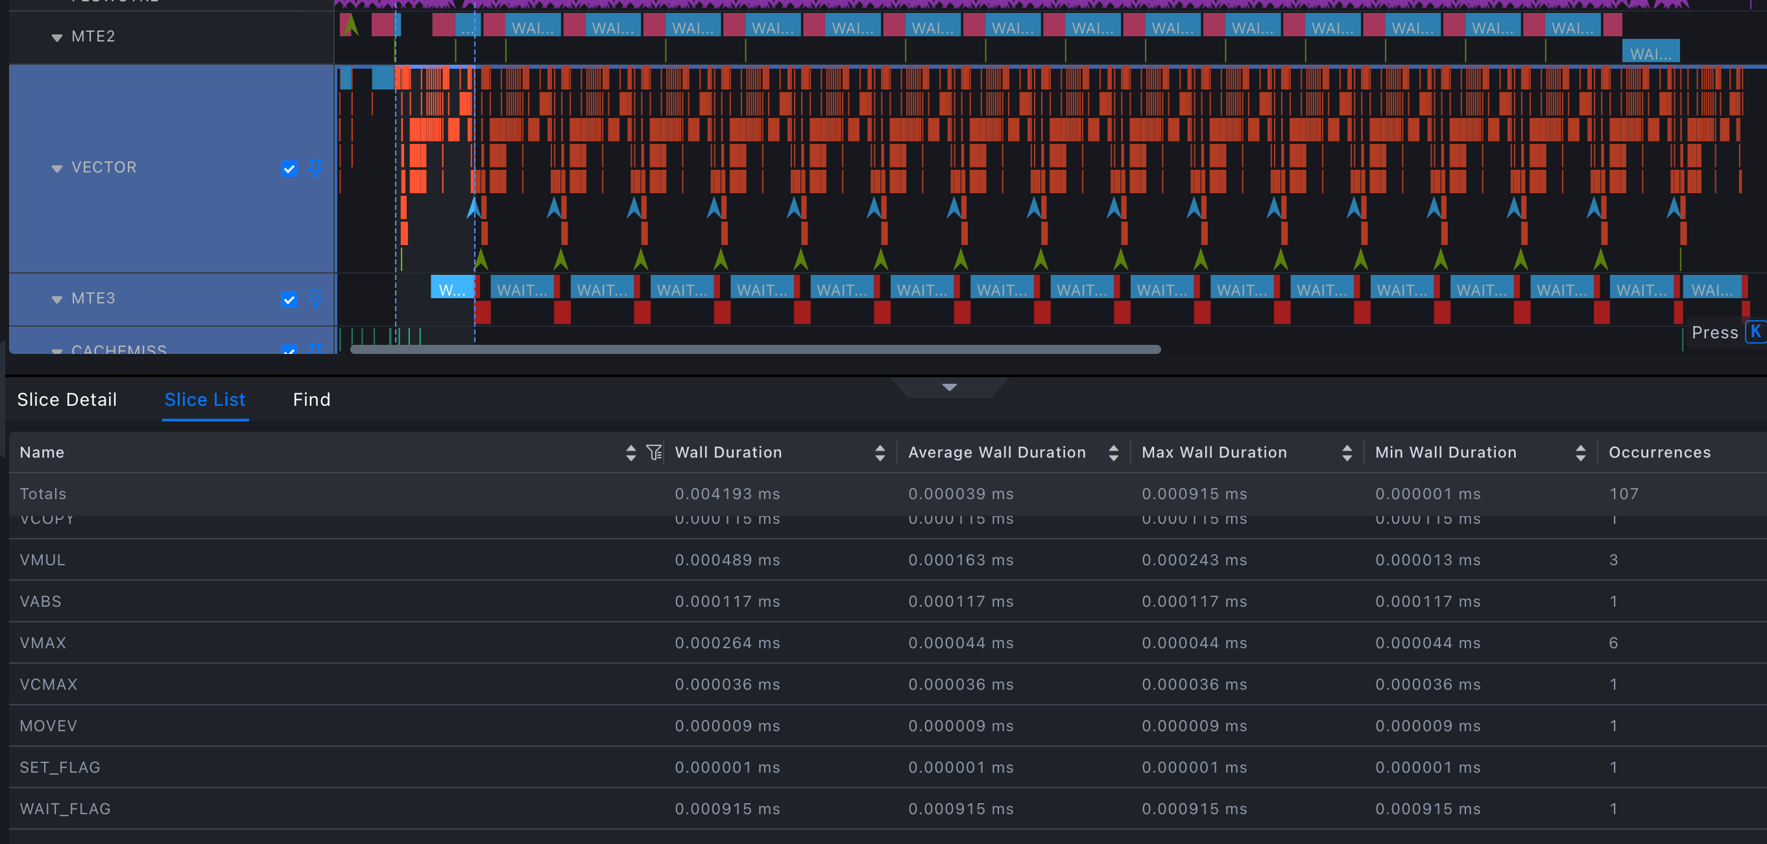This screenshot has width=1767, height=844.
Task: Select the Occurrences column header
Action: pyautogui.click(x=1660, y=452)
